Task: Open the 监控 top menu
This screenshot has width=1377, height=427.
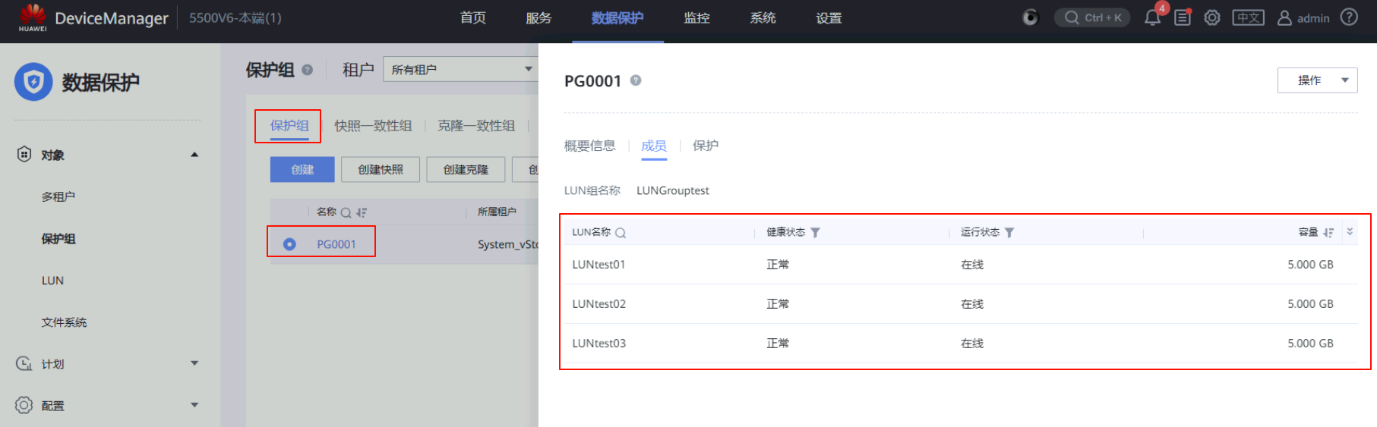Action: pos(696,18)
